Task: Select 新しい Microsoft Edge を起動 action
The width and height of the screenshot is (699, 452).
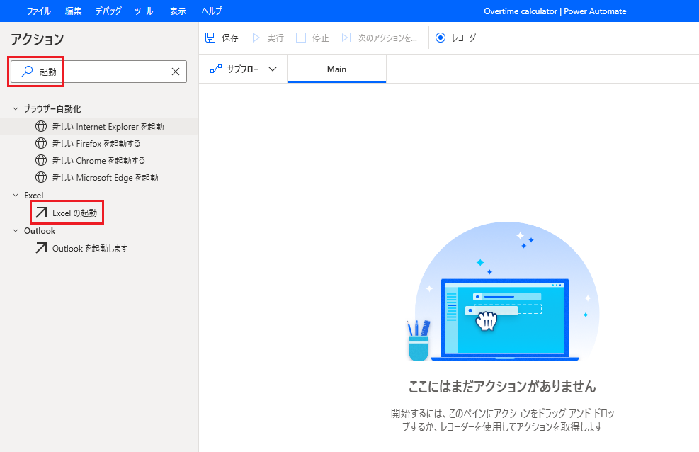Action: pos(95,177)
